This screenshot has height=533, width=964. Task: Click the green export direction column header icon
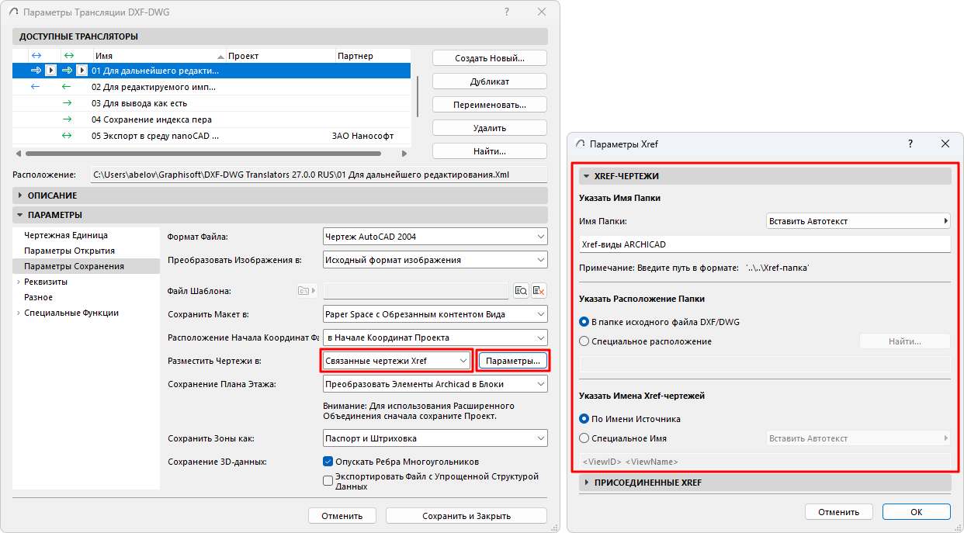pyautogui.click(x=68, y=56)
